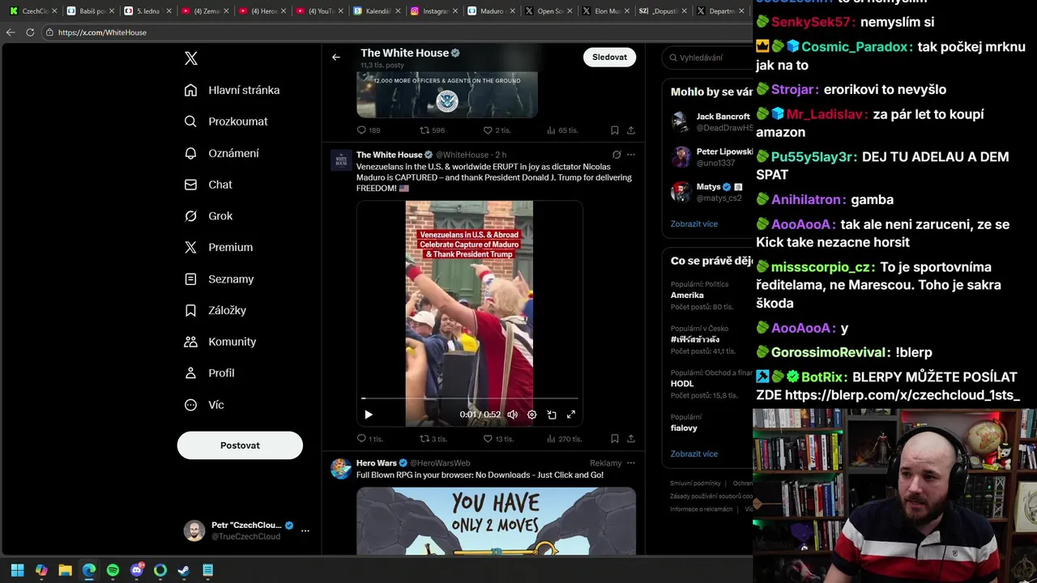1037x583 pixels.
Task: Switch to the Kalendář browser tab
Action: 378,11
